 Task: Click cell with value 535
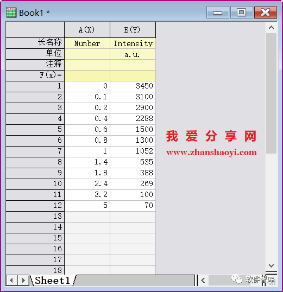(x=133, y=162)
